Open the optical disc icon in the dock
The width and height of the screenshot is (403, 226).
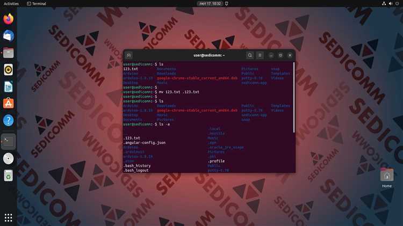[x=8, y=158]
